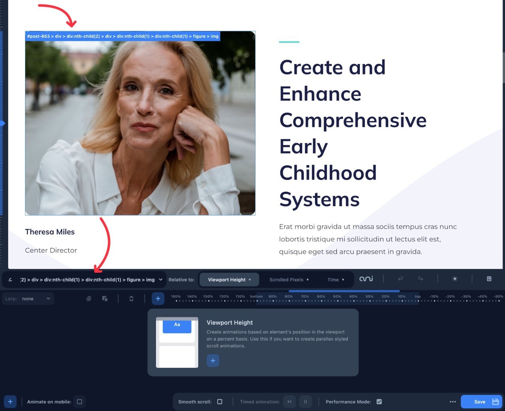Click the Save button

[x=481, y=402]
